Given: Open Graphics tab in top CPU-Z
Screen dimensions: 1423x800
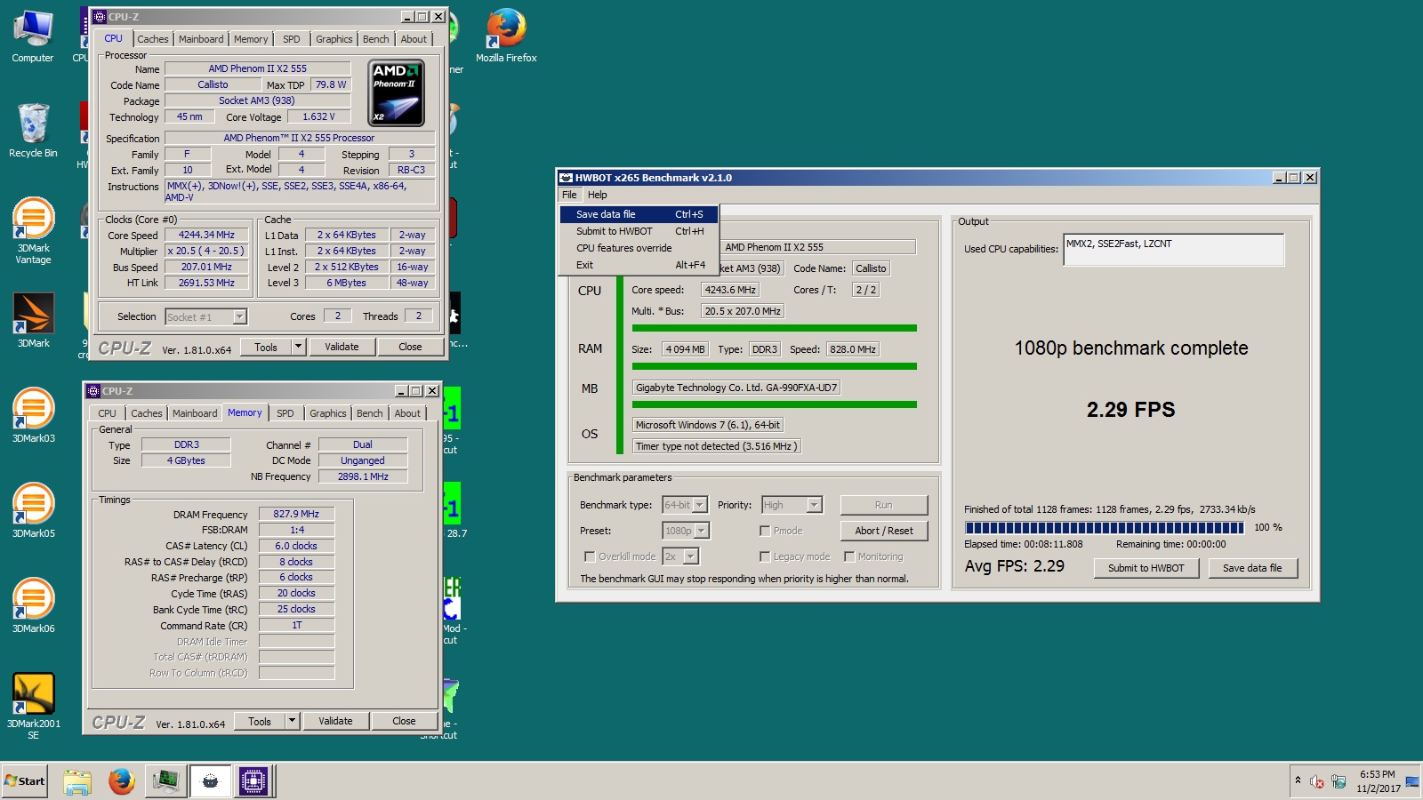Looking at the screenshot, I should 334,39.
